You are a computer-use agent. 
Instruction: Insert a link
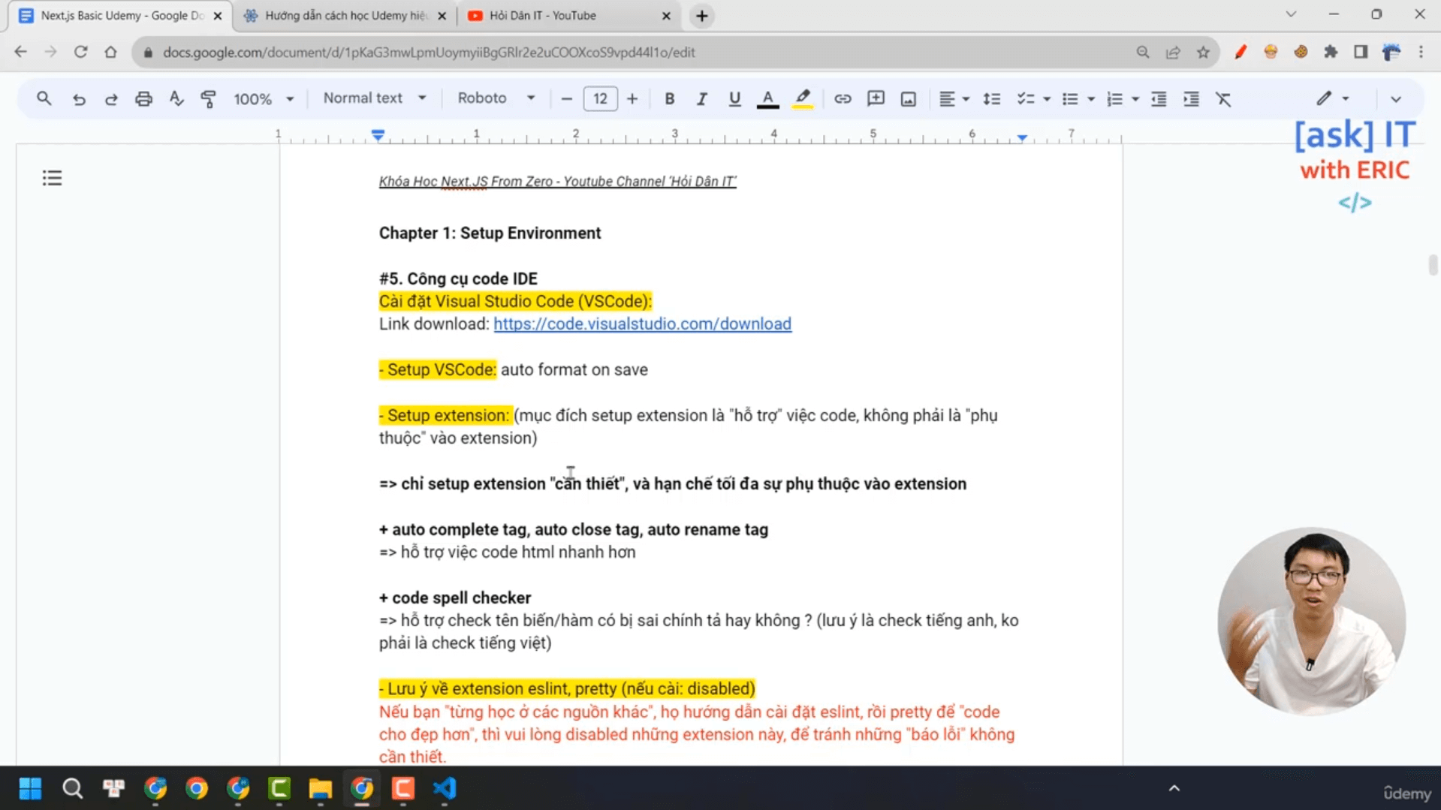843,98
